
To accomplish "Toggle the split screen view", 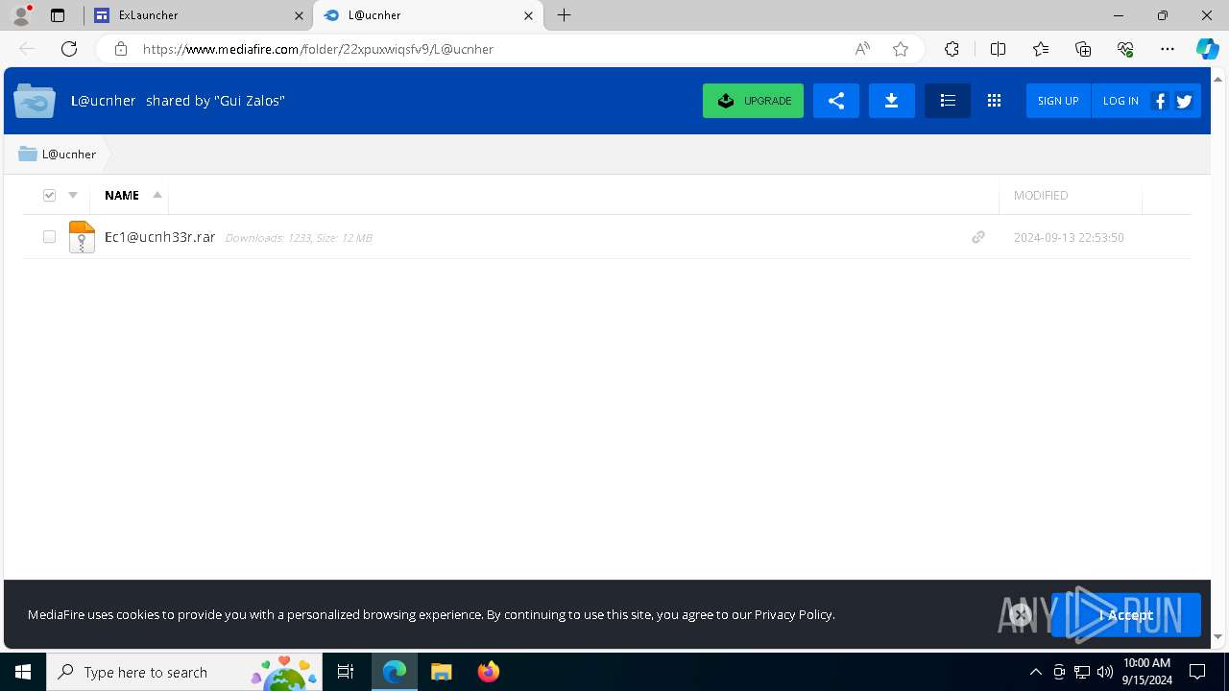I will point(998,49).
